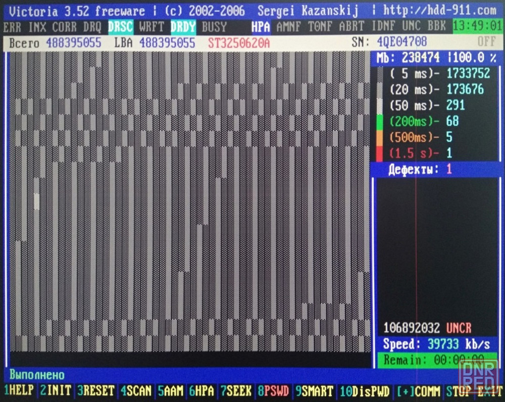Image resolution: width=505 pixels, height=402 pixels.
Task: Select the ABRT error flag
Action: click(x=351, y=26)
